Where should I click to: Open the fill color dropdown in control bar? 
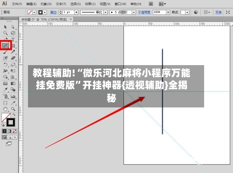(34, 12)
